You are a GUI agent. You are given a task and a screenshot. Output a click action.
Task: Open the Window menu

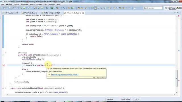[51, 5]
